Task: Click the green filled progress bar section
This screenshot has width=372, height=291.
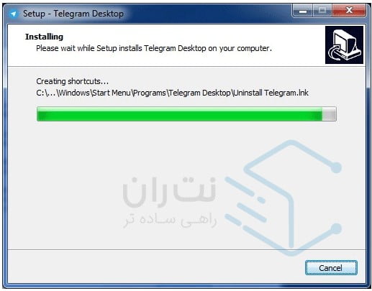Action: pyautogui.click(x=179, y=114)
